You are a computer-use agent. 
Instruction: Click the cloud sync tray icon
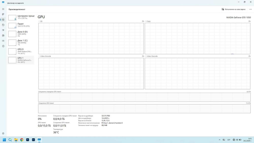224,140
